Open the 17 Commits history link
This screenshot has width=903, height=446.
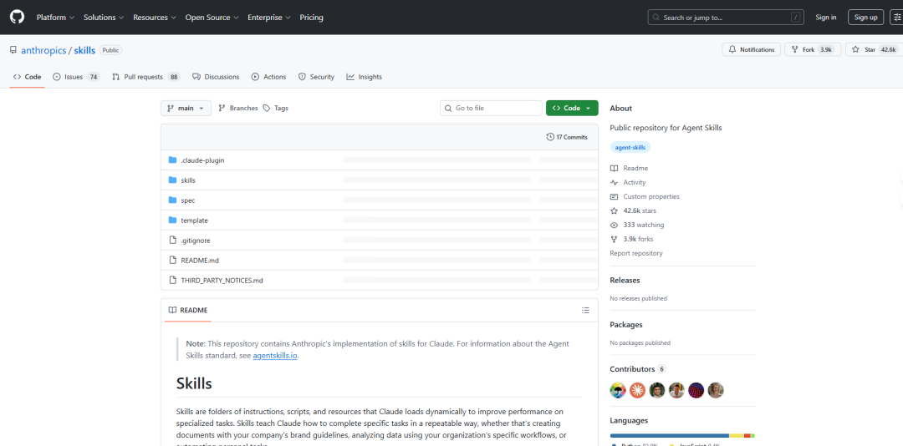pos(567,137)
